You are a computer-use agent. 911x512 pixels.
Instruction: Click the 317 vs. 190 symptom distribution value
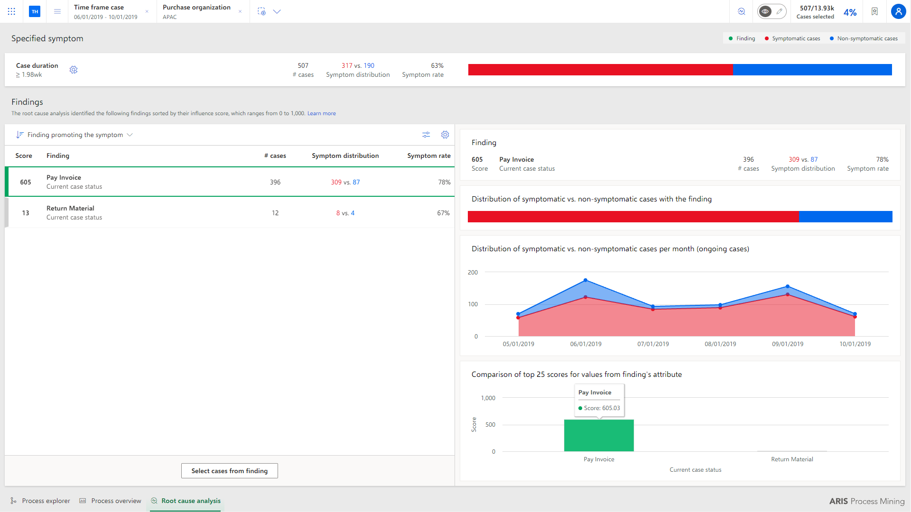click(358, 65)
